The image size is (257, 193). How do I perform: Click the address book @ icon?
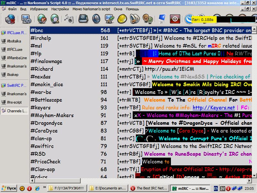(x=84, y=19)
